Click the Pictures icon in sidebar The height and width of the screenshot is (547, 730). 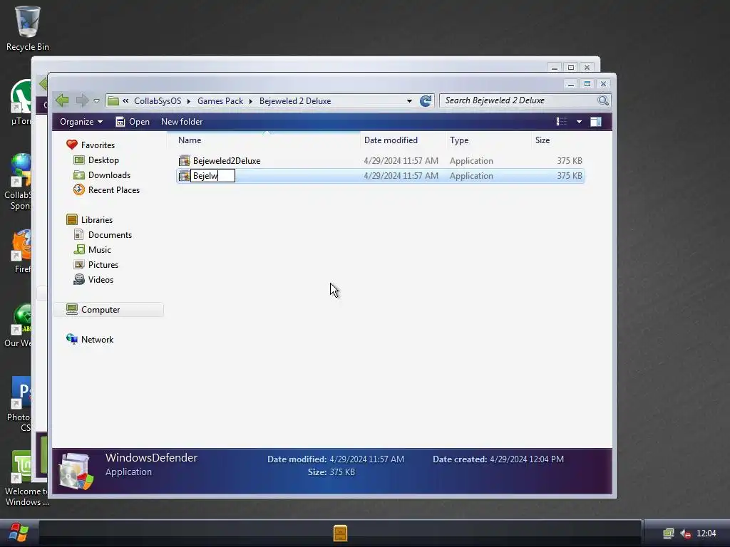(x=79, y=265)
